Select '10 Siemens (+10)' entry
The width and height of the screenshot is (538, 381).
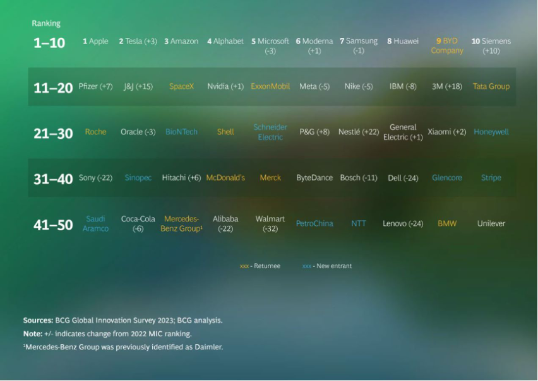491,46
